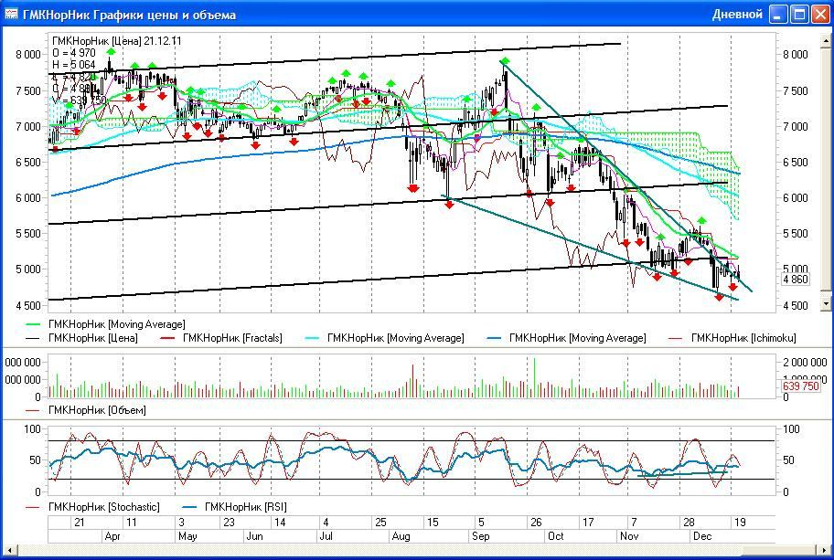Click the volume value tag 639 750
The width and height of the screenshot is (834, 560).
click(801, 386)
